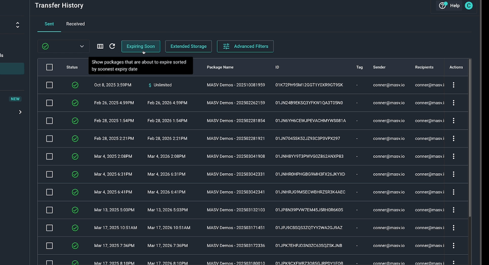Check the Mar 4, 2025 6:41PM row checkbox
The height and width of the screenshot is (265, 489).
point(49,192)
